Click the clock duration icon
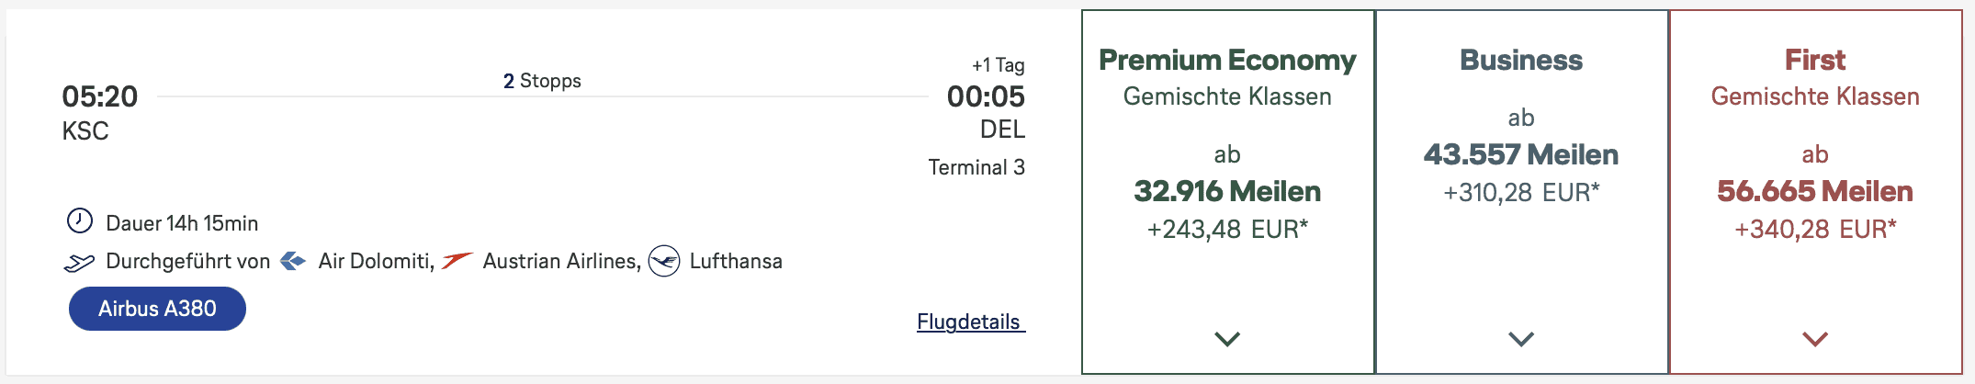1975x384 pixels. coord(80,221)
